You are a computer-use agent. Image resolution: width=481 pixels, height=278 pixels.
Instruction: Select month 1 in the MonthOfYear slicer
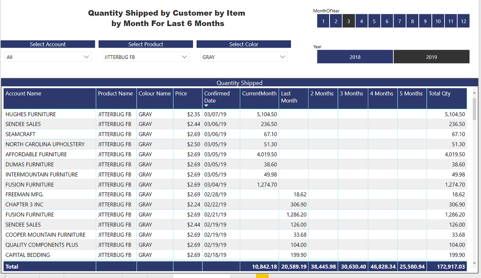point(323,21)
